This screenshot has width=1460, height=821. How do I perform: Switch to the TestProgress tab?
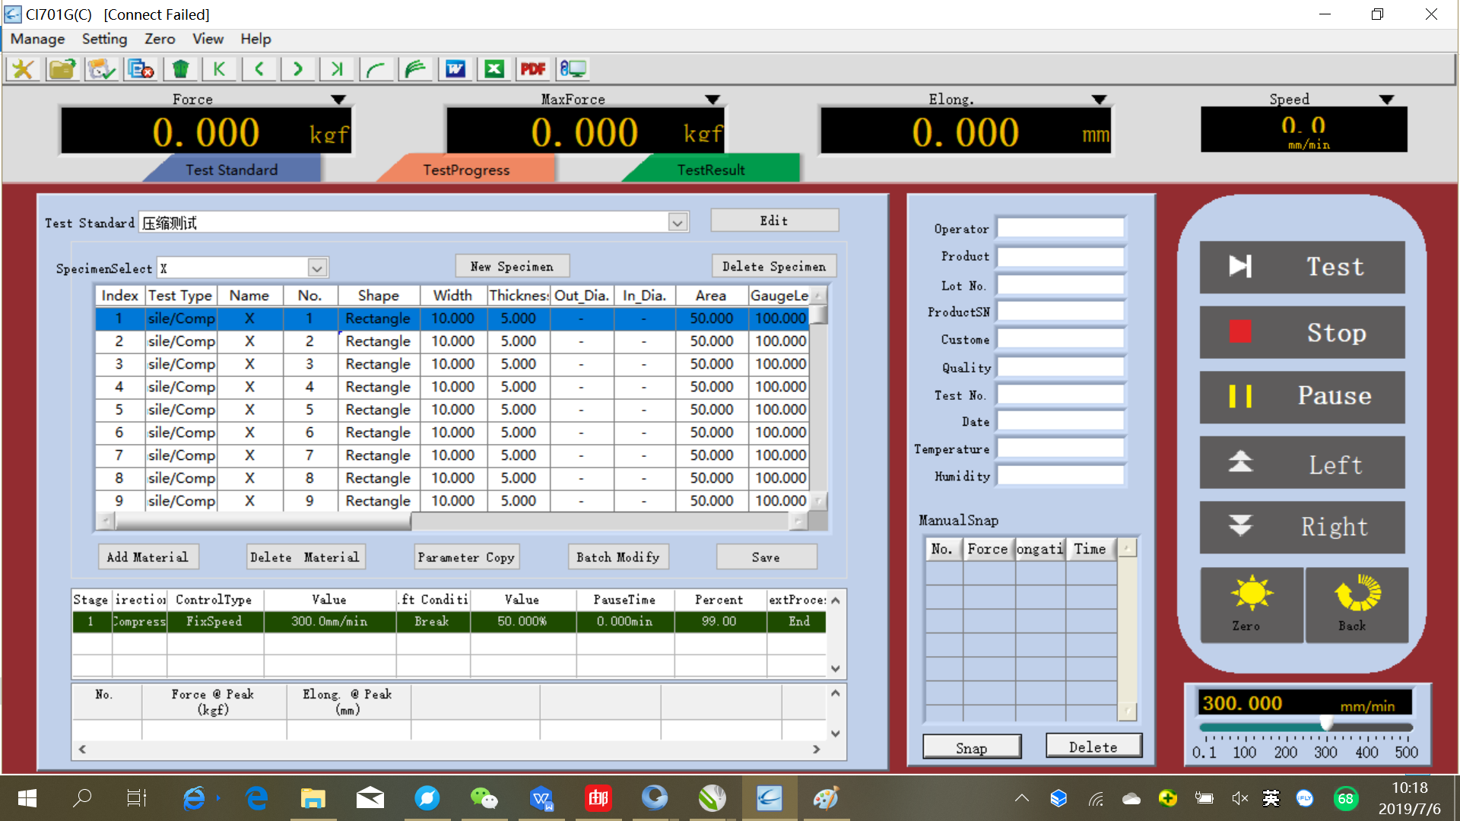pyautogui.click(x=466, y=170)
